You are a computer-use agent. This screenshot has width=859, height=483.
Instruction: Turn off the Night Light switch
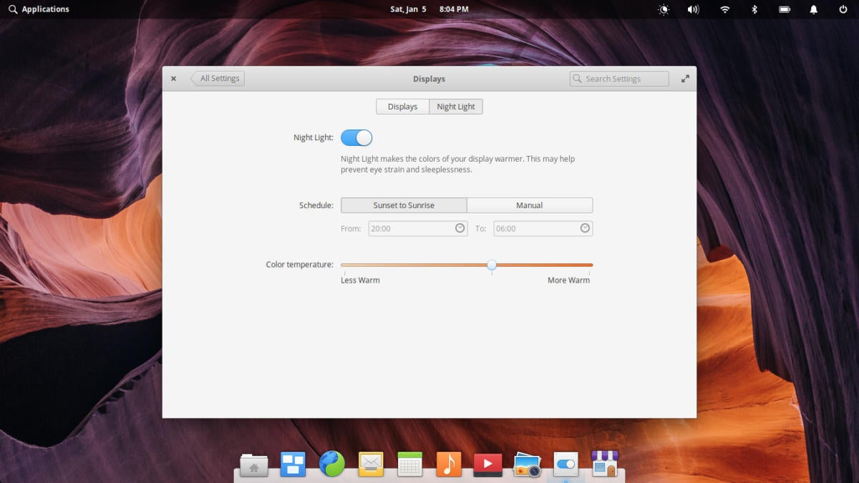[x=356, y=137]
